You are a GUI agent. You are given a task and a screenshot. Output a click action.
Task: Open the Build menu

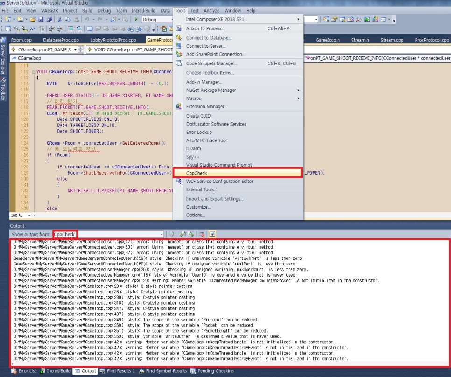coord(87,11)
